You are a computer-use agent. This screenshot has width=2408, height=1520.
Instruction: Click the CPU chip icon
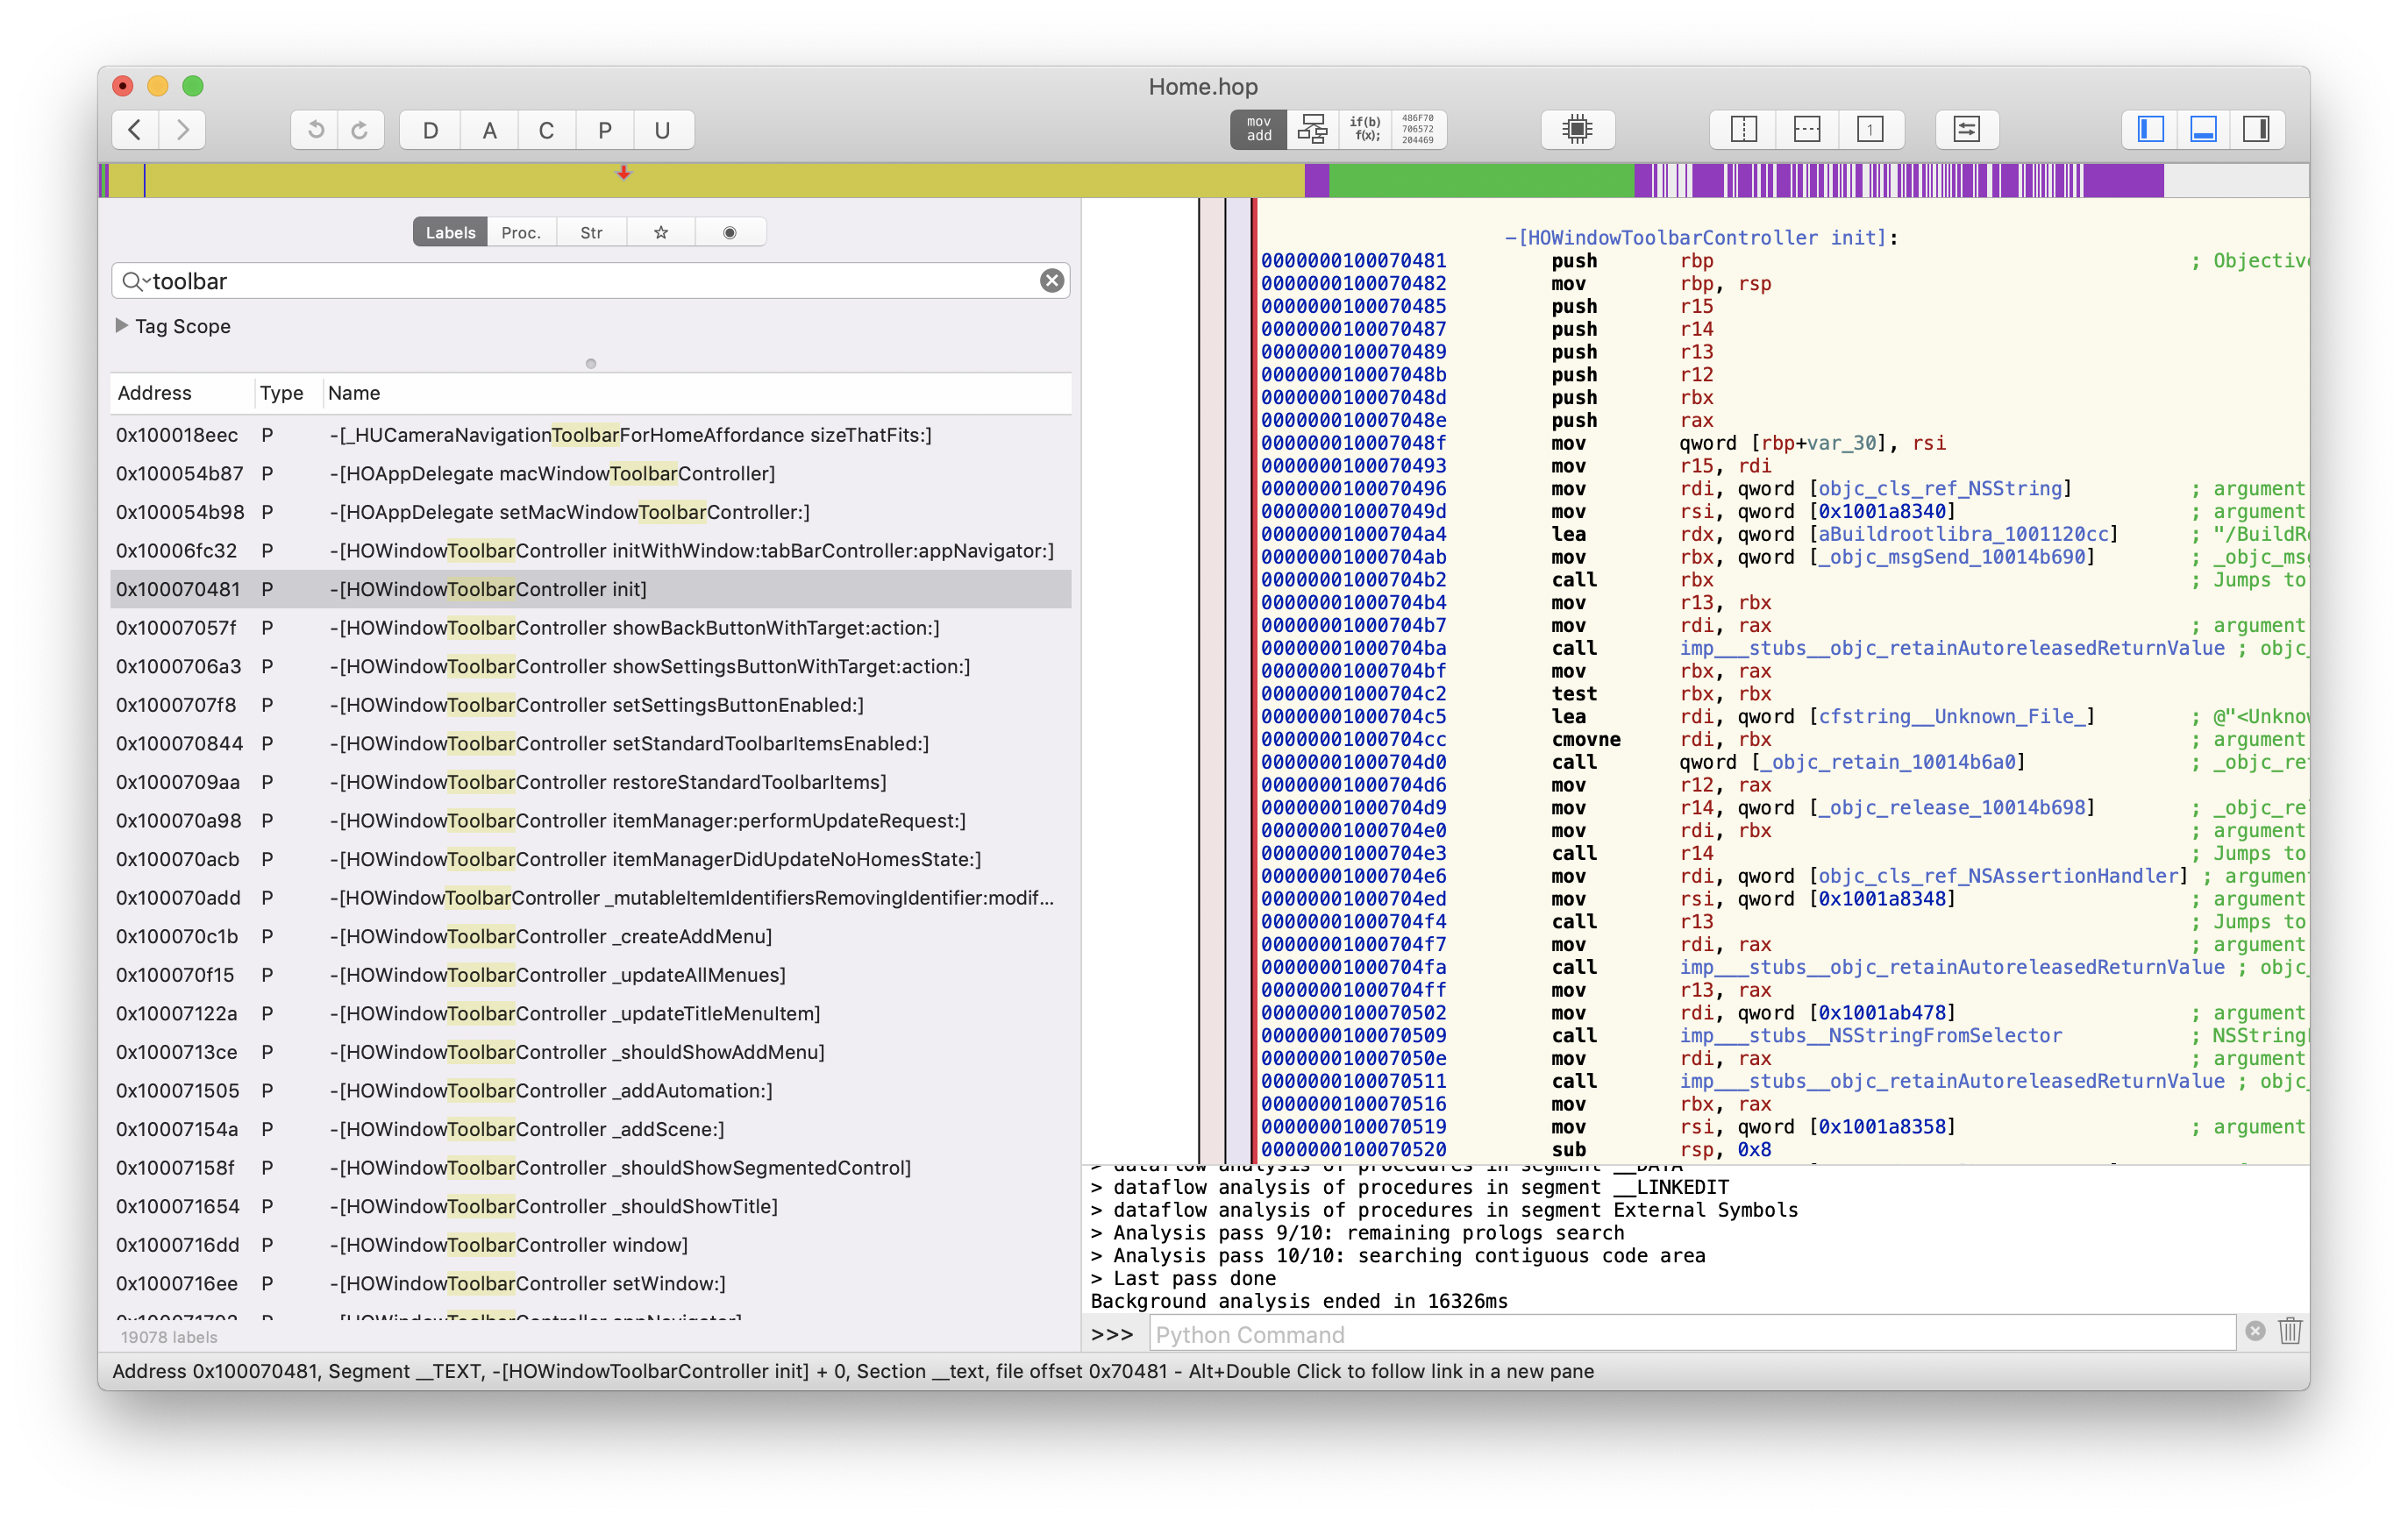coord(1577,130)
